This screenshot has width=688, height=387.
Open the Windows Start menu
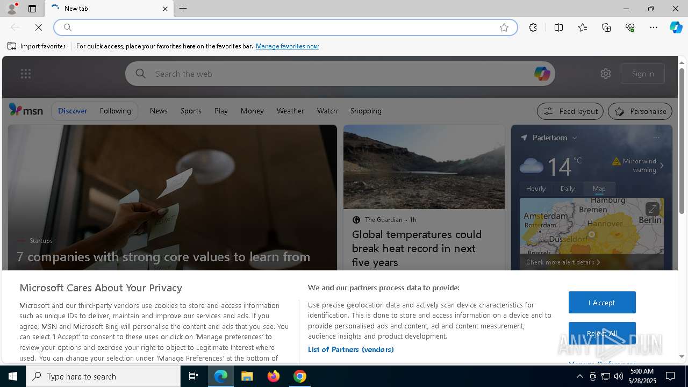tap(13, 376)
